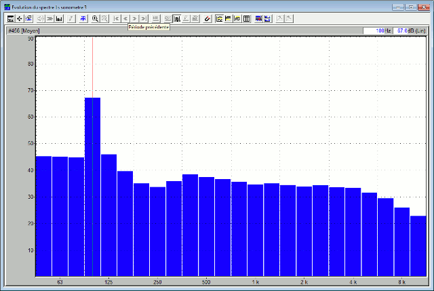The image size is (434, 291).
Task: Select the 1 k spectrum bar
Action: [x=255, y=231]
